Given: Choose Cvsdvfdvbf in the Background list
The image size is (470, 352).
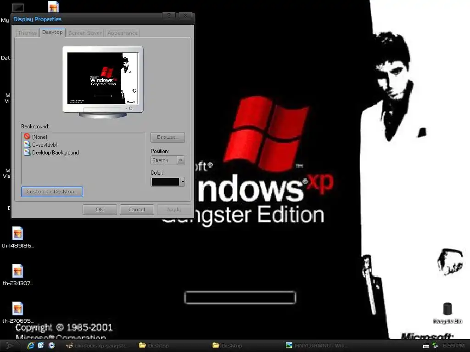Looking at the screenshot, I should [45, 144].
